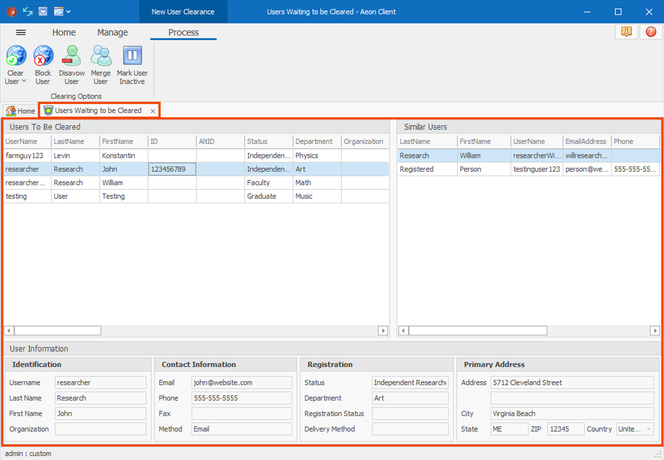
Task: Select the farmguy123 user row
Action: 24,155
